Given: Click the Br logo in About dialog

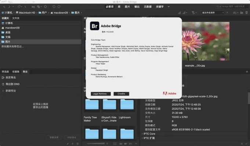Looking at the screenshot, I should (95, 27).
